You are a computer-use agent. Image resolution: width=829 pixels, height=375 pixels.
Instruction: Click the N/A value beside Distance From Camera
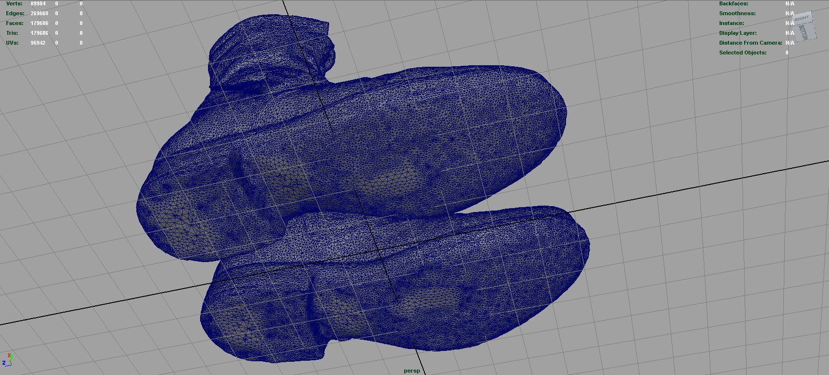coord(790,43)
